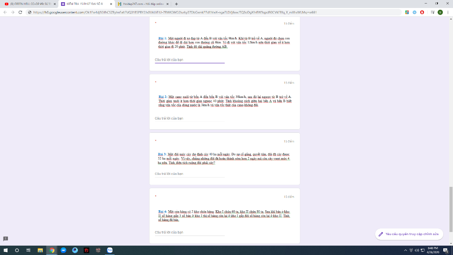Reload the current page
453x255 pixels.
pos(20,12)
